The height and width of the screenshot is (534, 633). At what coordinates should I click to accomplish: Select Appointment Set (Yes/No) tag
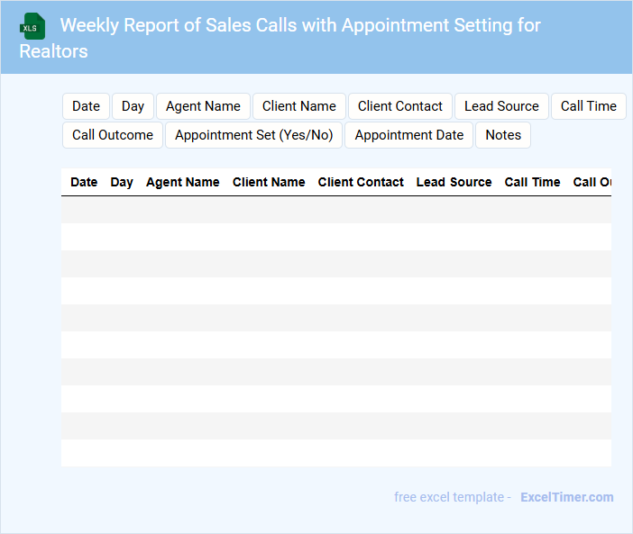click(x=253, y=135)
